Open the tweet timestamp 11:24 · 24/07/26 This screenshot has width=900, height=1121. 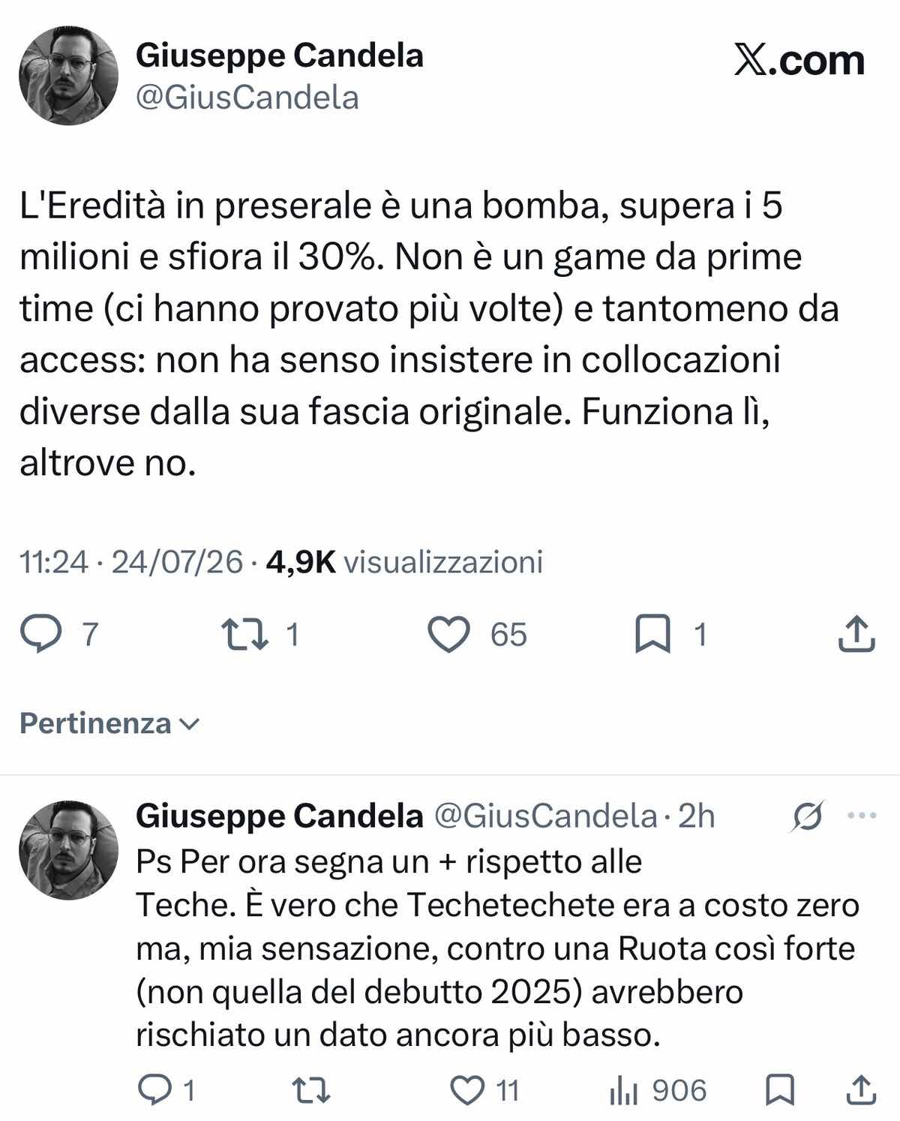point(131,562)
